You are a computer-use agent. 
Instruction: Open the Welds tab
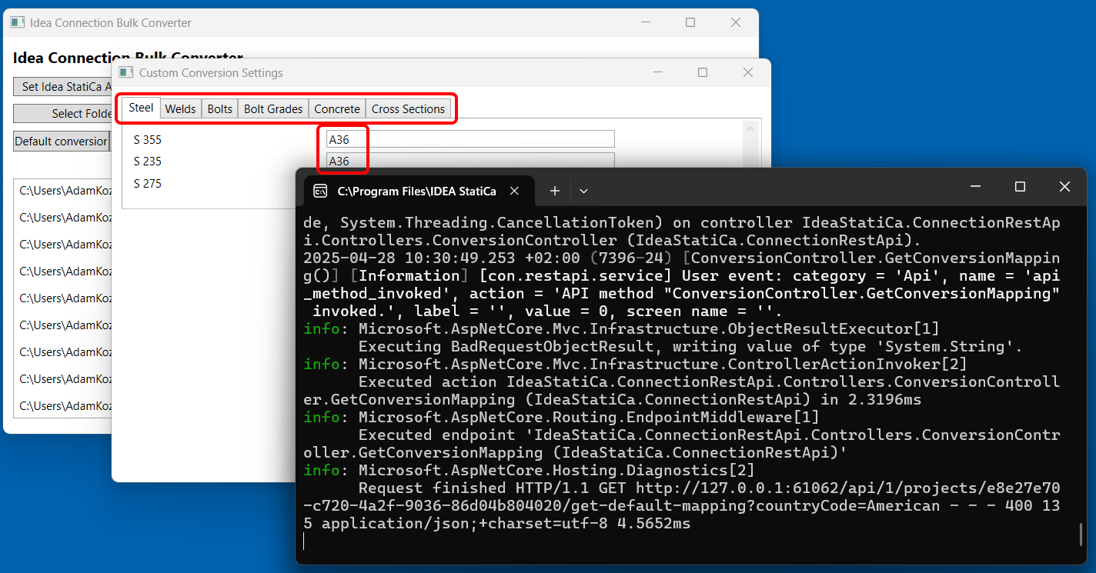[181, 109]
